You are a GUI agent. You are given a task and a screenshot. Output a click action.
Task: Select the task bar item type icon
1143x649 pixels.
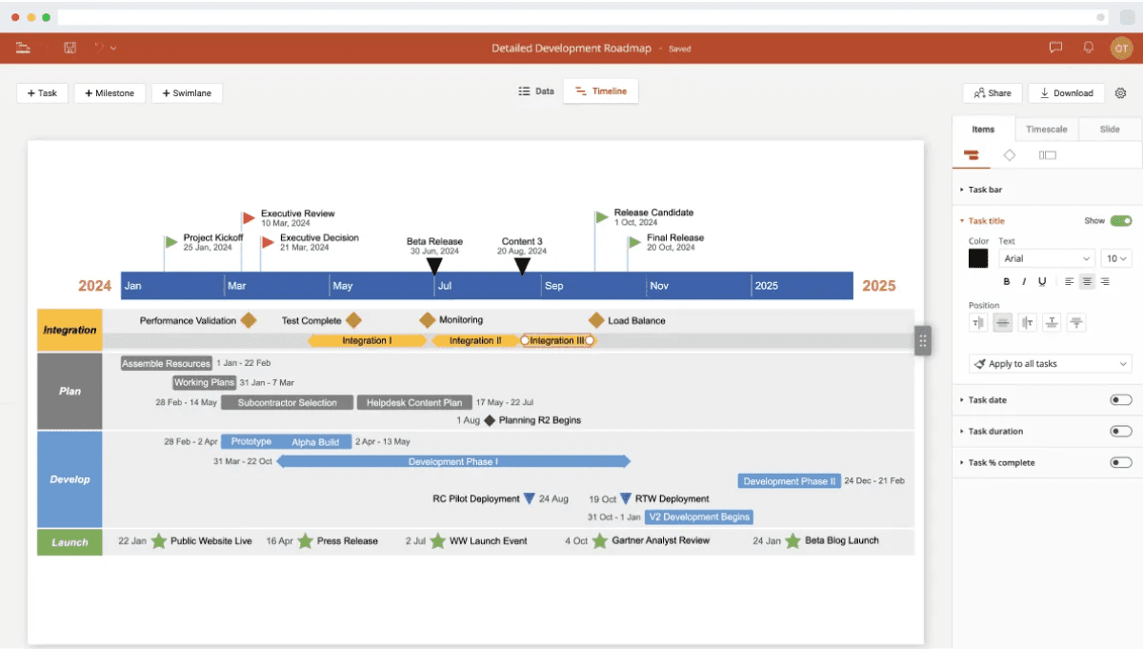(972, 154)
